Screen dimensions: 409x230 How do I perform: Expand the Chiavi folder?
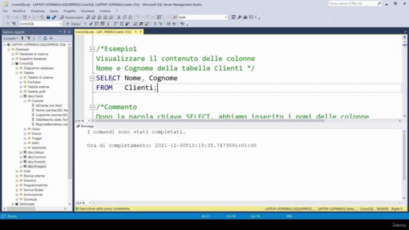[25, 129]
